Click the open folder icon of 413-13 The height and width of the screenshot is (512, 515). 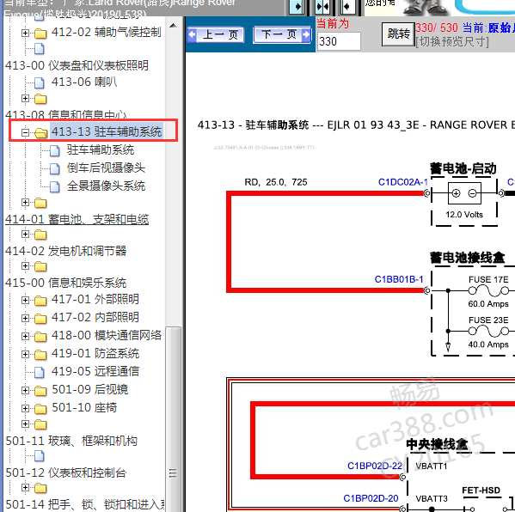click(x=40, y=133)
